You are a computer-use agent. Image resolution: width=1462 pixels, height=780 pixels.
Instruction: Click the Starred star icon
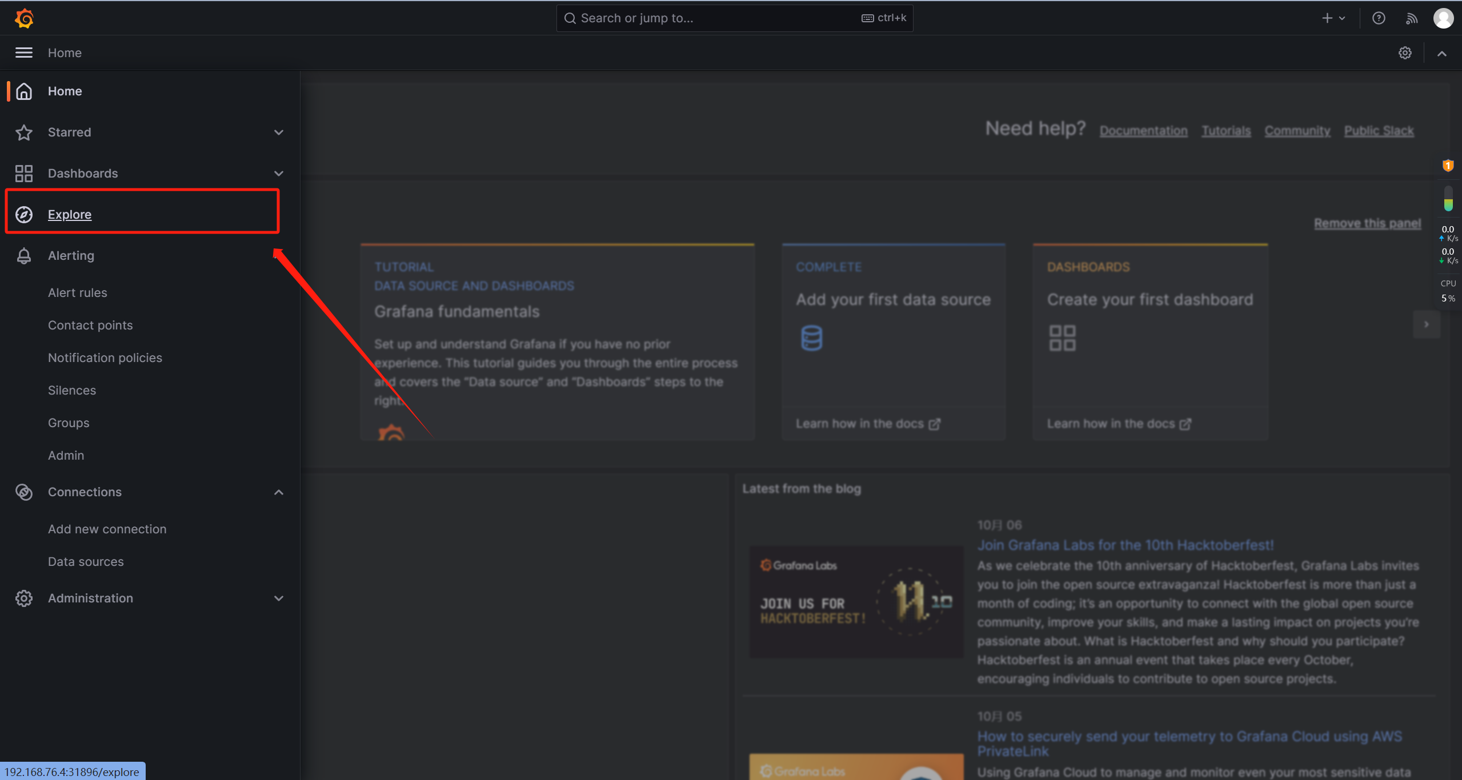click(24, 132)
